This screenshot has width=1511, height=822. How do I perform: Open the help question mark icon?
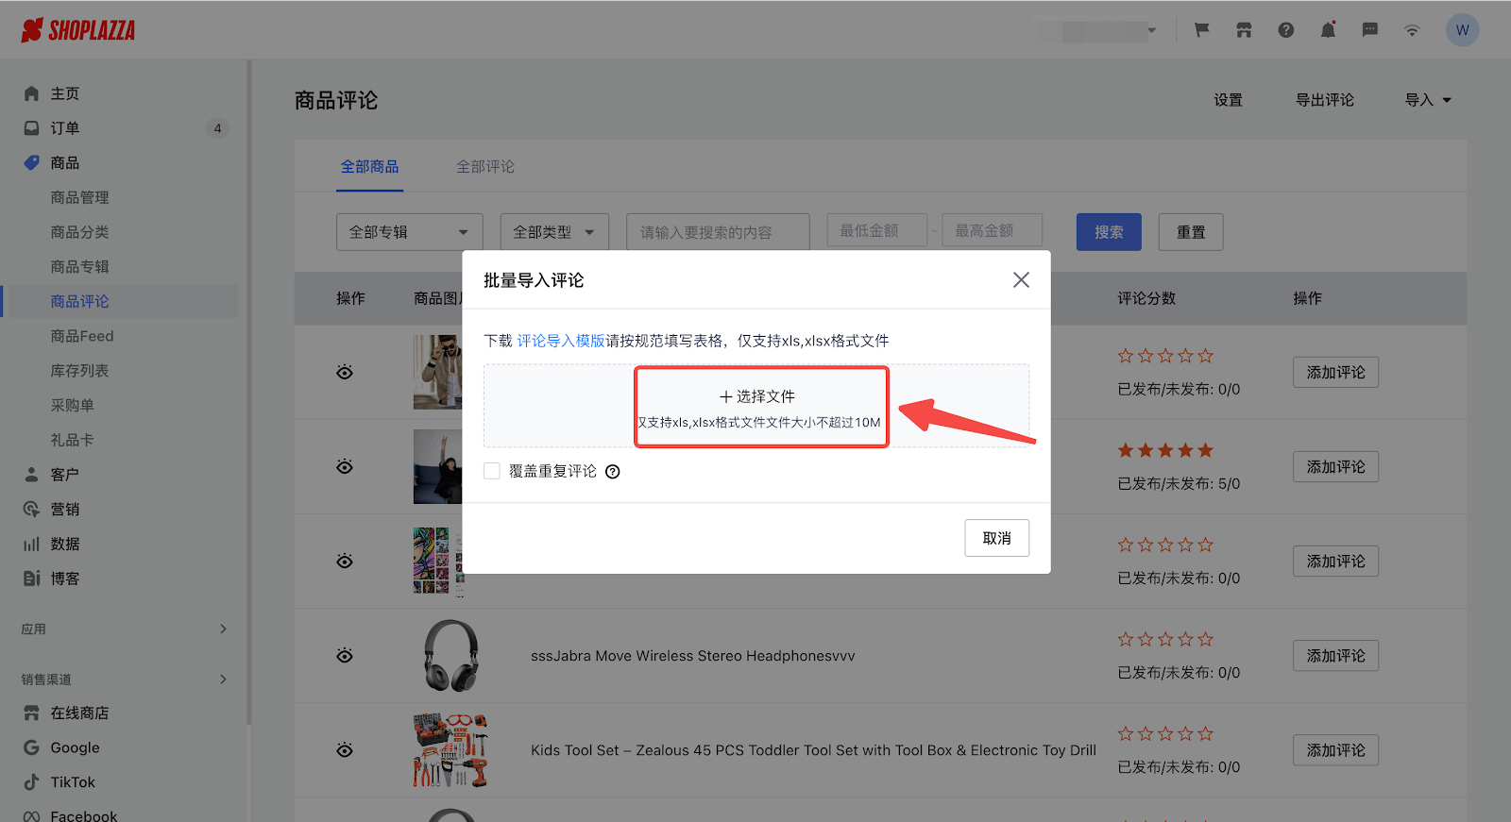point(1285,30)
